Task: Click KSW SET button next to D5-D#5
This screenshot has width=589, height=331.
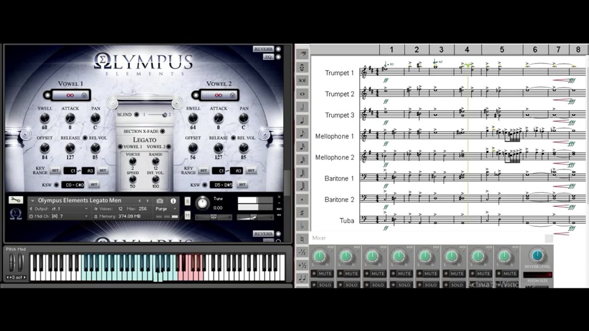Action: pyautogui.click(x=242, y=184)
